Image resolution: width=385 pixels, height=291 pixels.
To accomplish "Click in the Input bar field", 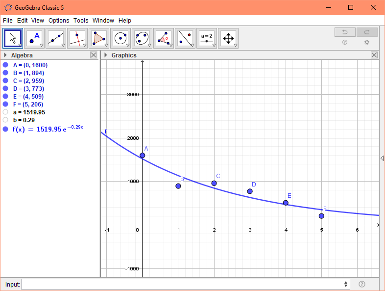I will [x=186, y=284].
